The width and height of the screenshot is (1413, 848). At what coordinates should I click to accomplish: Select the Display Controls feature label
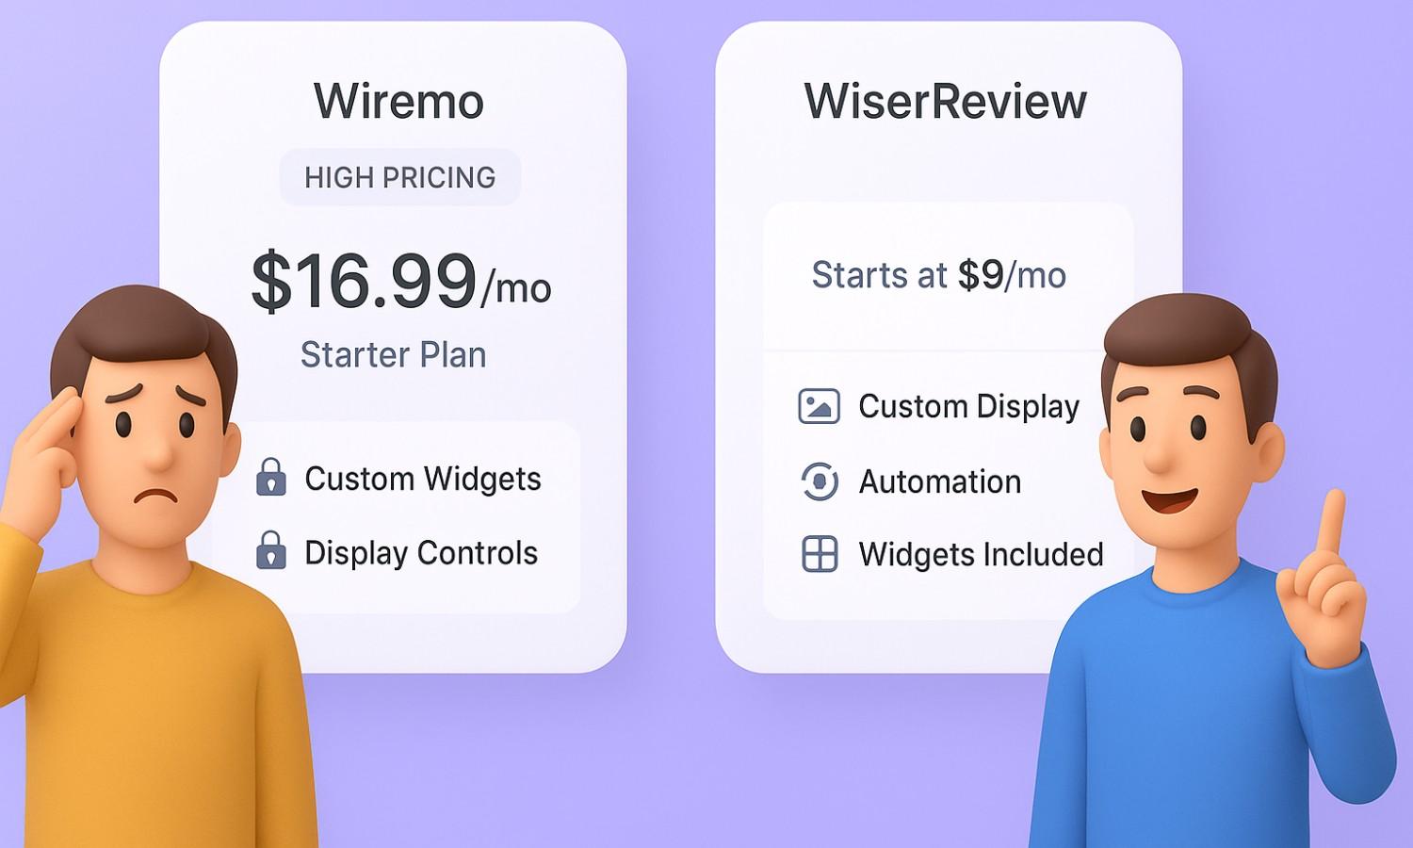421,553
